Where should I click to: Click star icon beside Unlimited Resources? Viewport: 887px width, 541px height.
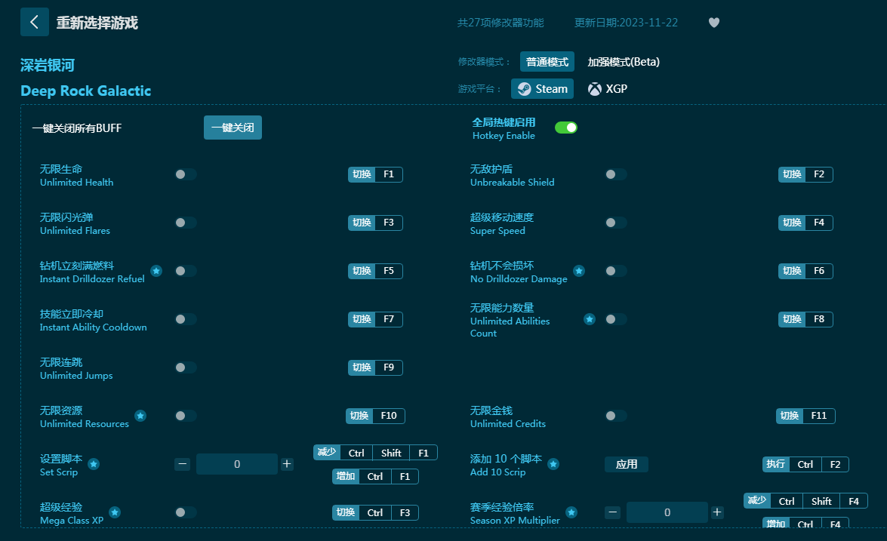[140, 416]
